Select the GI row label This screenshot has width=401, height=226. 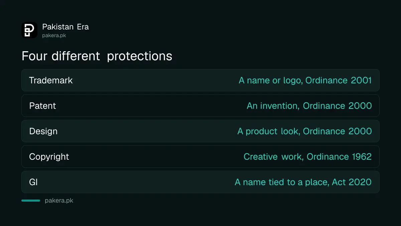click(33, 182)
